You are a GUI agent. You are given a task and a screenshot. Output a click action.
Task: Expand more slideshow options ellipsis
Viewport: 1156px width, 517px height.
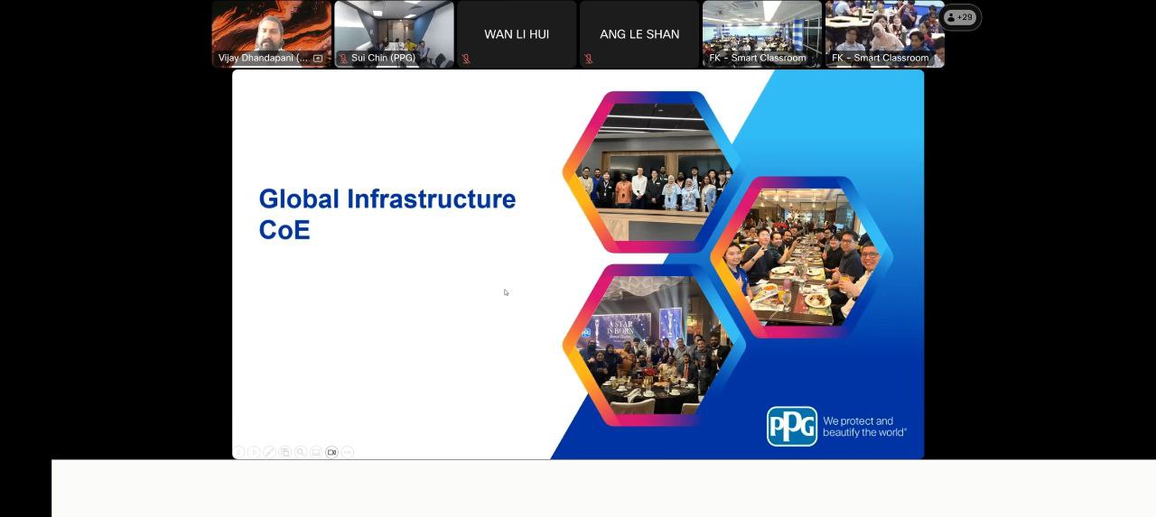(348, 452)
